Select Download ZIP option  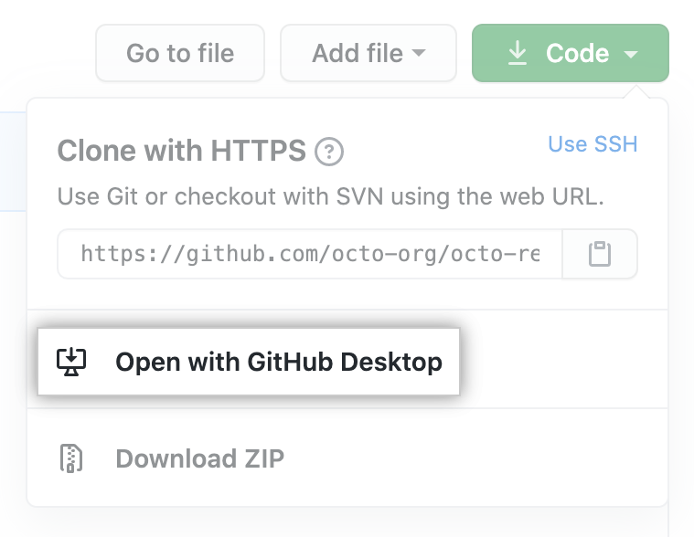[347, 458]
